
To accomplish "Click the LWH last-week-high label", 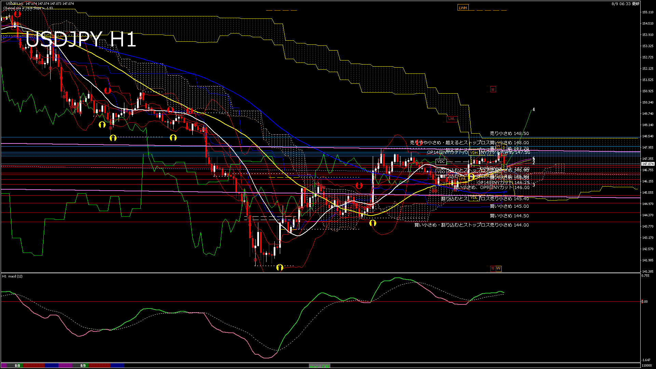I will point(463,8).
